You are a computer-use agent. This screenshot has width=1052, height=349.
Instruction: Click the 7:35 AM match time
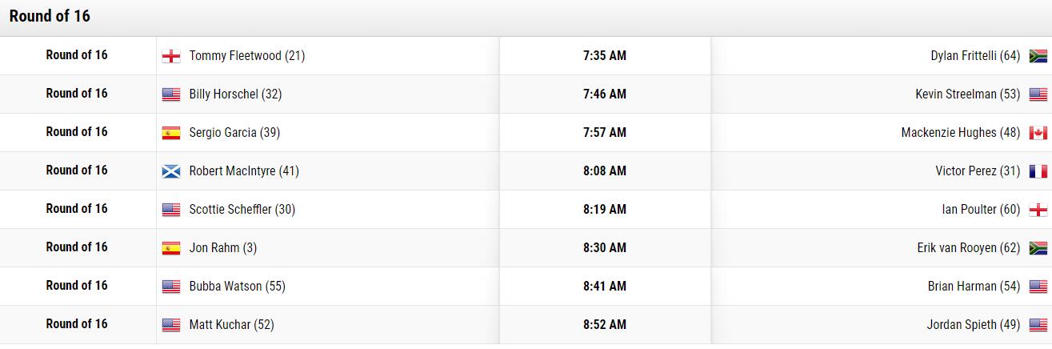605,56
